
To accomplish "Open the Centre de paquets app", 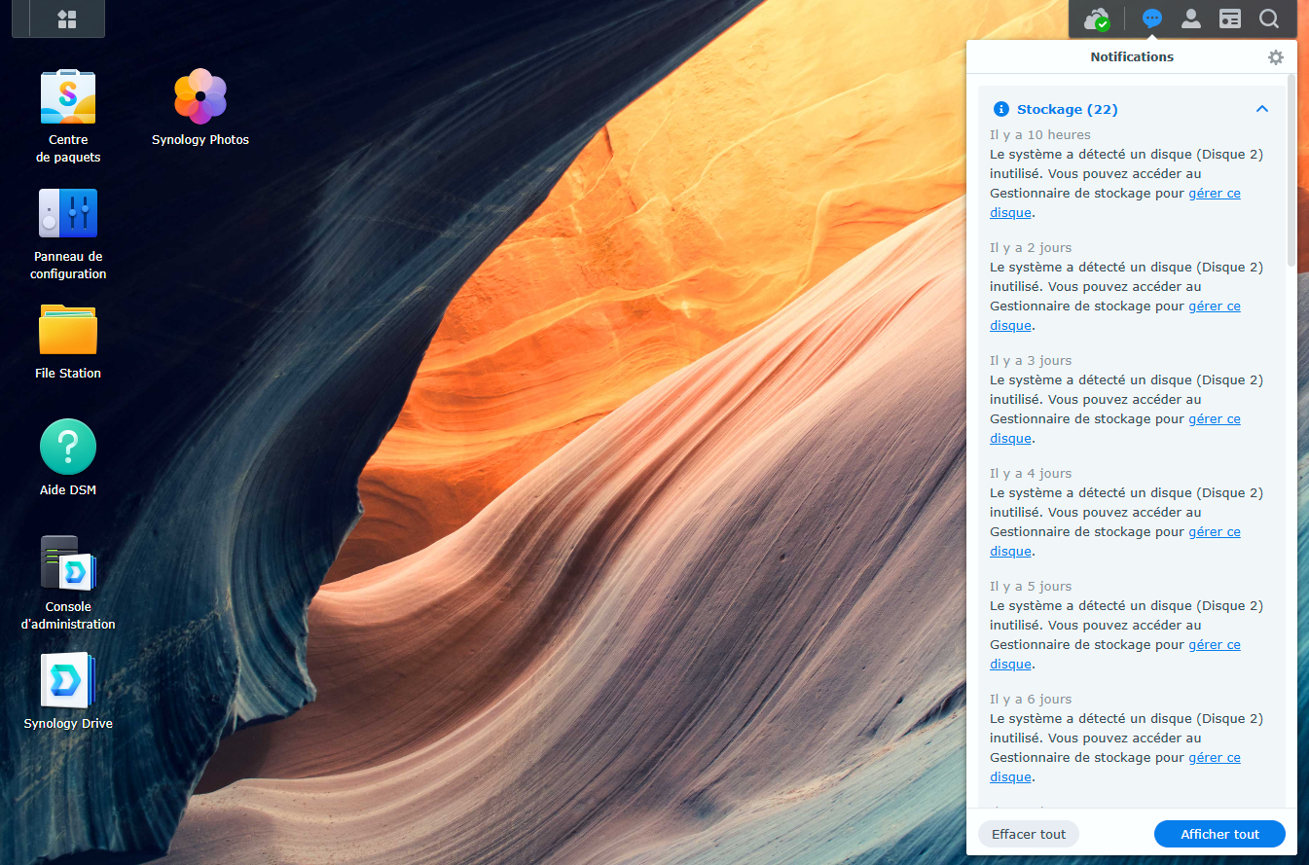I will [x=67, y=97].
